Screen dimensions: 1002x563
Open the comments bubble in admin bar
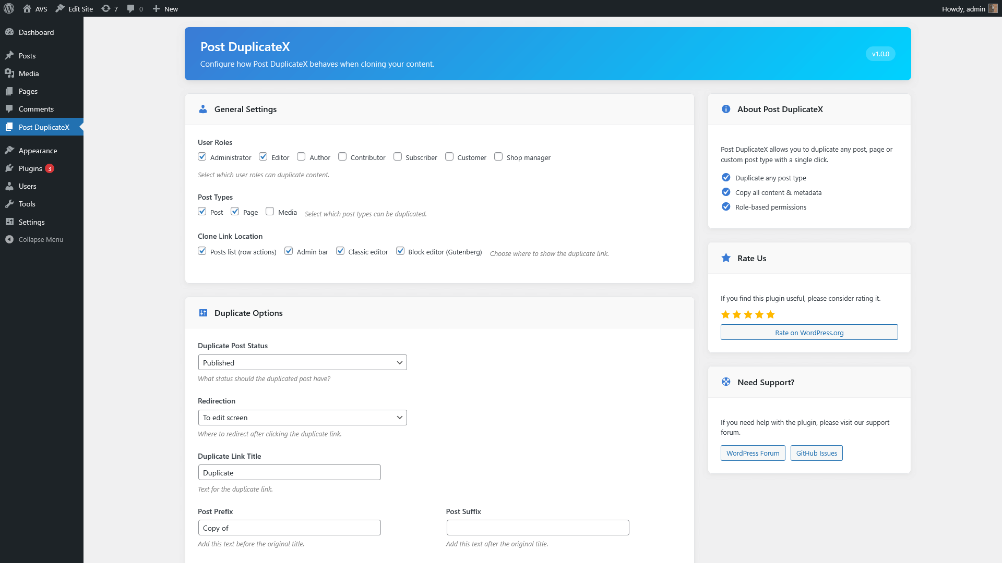130,9
